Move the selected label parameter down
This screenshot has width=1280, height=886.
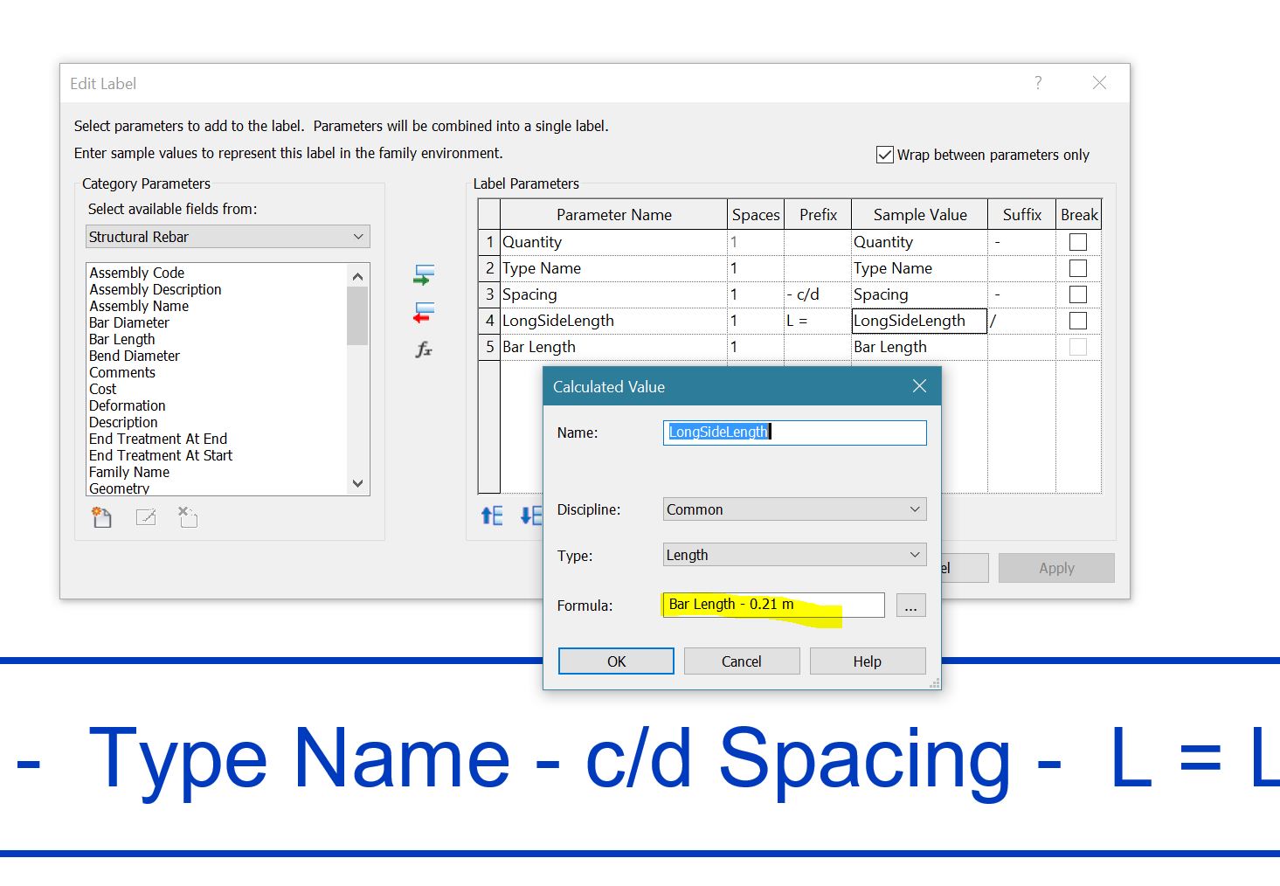coord(530,516)
